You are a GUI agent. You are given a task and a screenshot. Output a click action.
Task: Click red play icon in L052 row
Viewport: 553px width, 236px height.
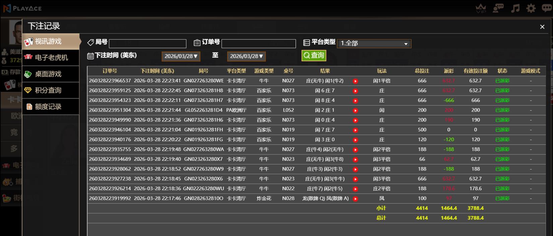355,111
